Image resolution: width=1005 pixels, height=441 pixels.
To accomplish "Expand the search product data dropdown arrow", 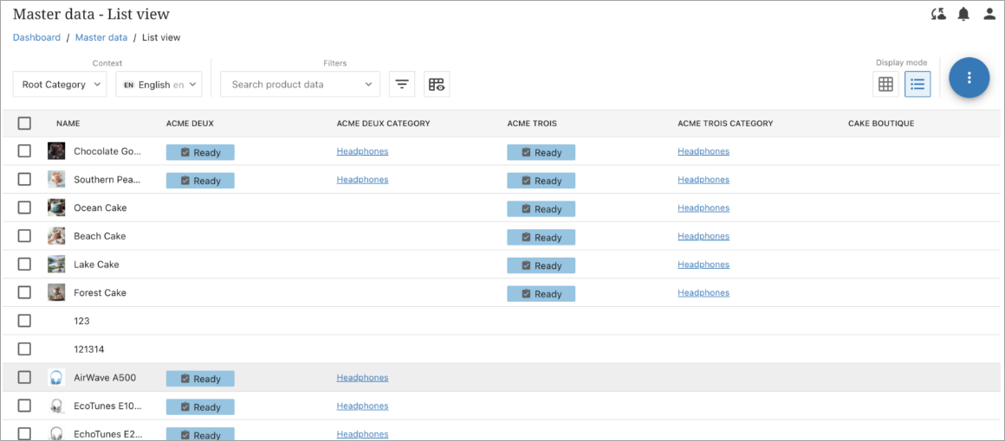I will coord(368,84).
